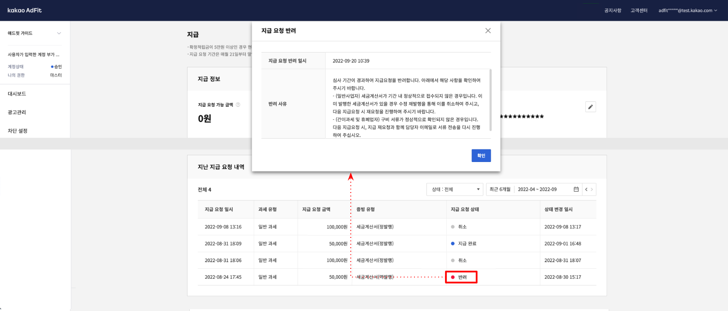
Task: Click the 반려 사유 text scrollbar
Action: (x=490, y=100)
